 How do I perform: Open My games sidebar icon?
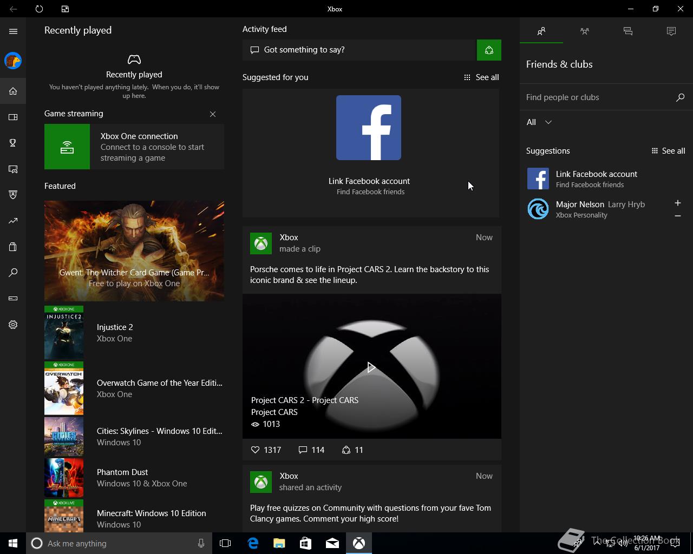tap(13, 117)
